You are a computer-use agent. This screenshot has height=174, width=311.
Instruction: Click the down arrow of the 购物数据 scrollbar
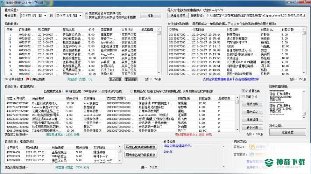pos(159,73)
